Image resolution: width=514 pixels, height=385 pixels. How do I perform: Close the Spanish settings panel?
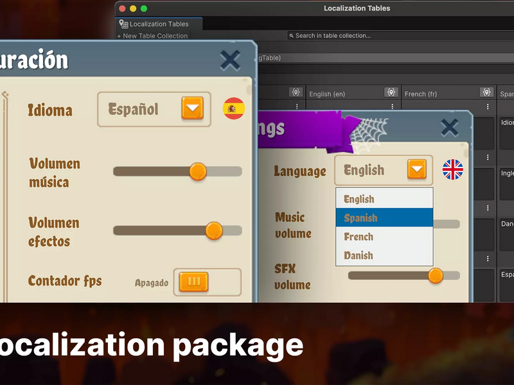(230, 60)
